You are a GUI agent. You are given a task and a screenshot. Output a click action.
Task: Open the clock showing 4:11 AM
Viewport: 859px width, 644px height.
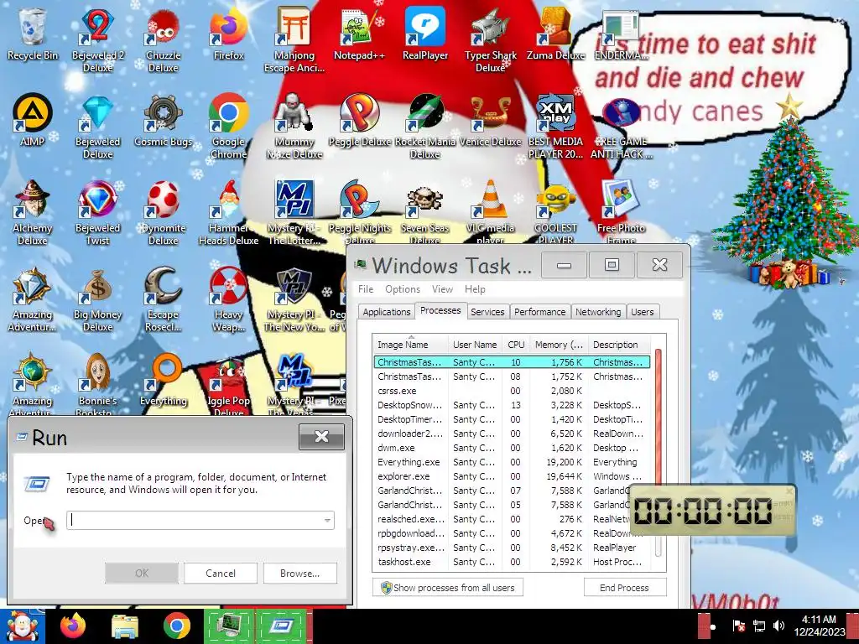point(819,626)
